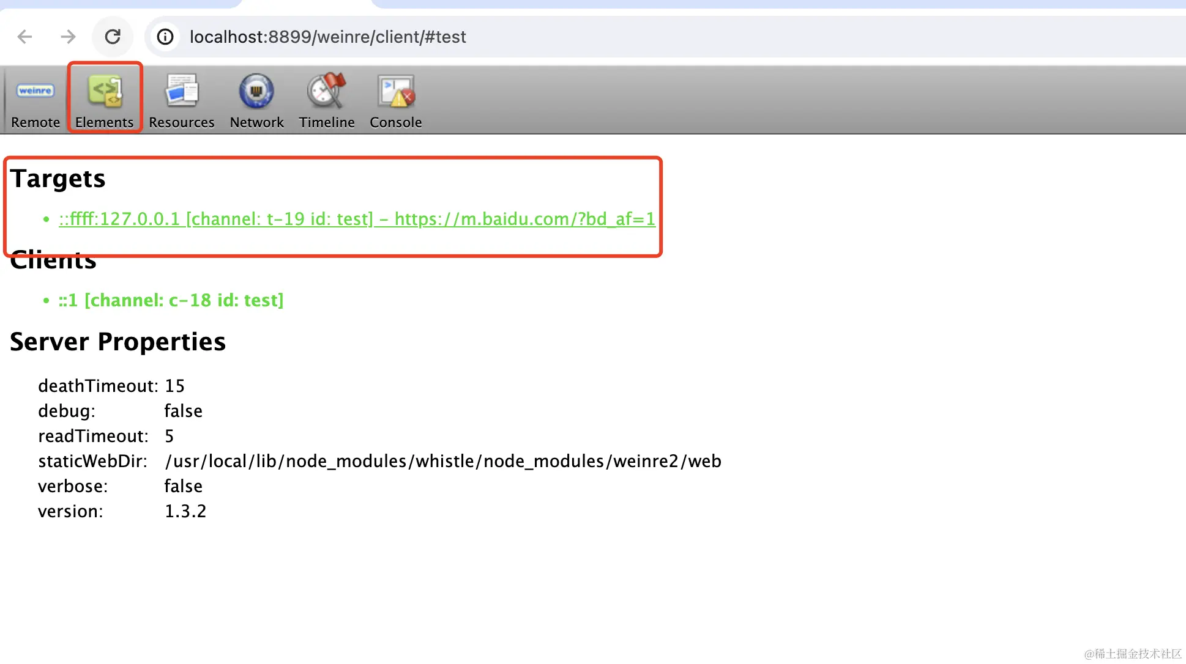Click the version 1.3.2 value

tap(185, 511)
